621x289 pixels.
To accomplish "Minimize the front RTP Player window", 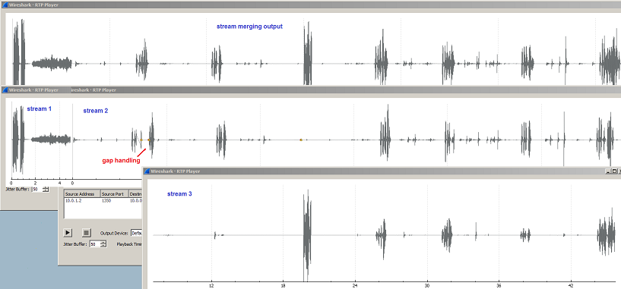I will tap(609, 171).
